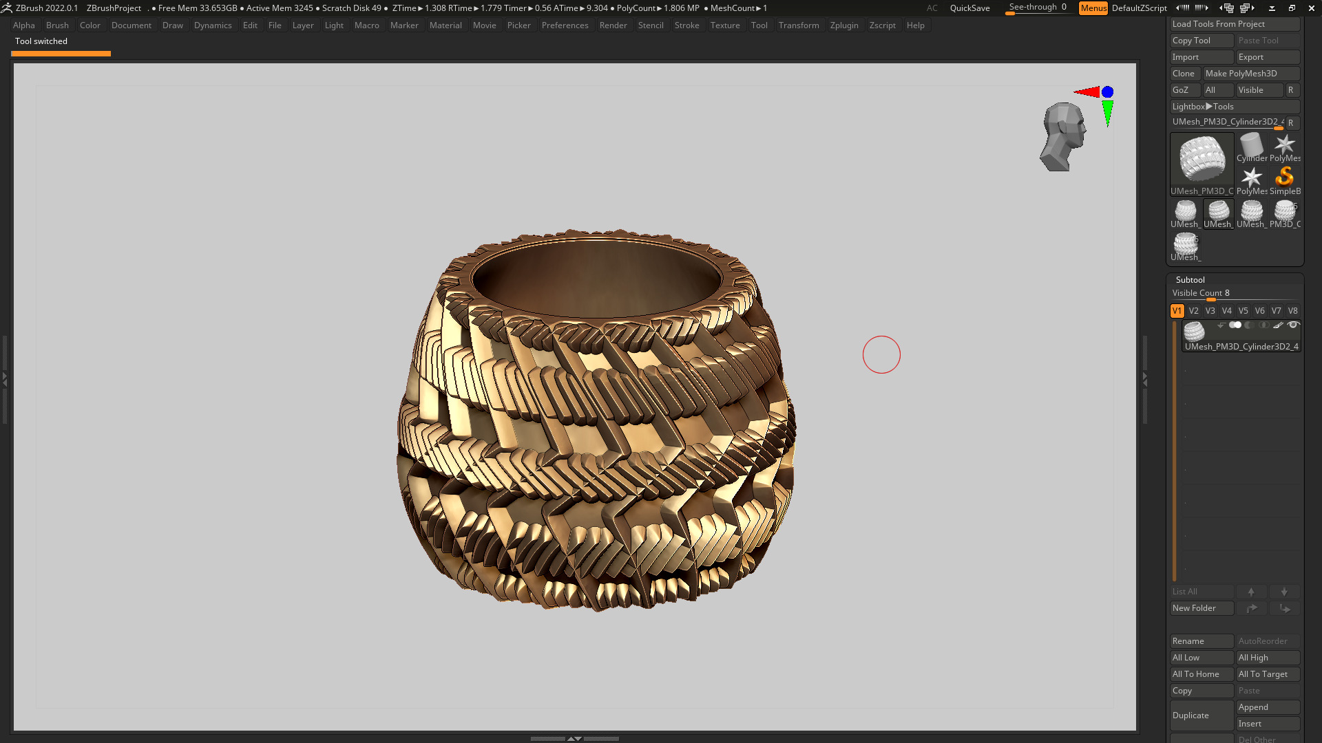Toggle subtool polypaint brush icon

[1278, 325]
